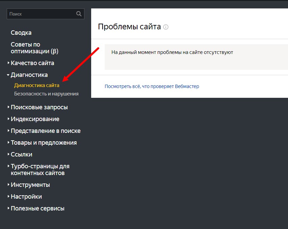Click the search magnifier icon

79,14
